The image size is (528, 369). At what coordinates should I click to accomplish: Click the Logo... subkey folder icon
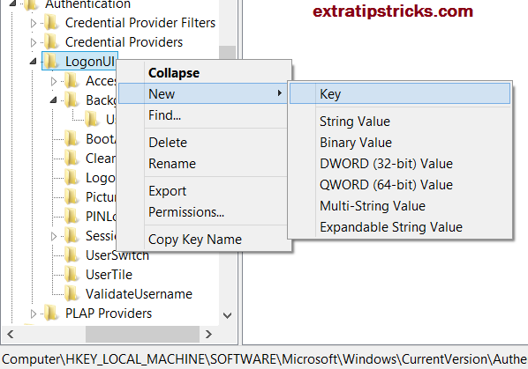[71, 178]
